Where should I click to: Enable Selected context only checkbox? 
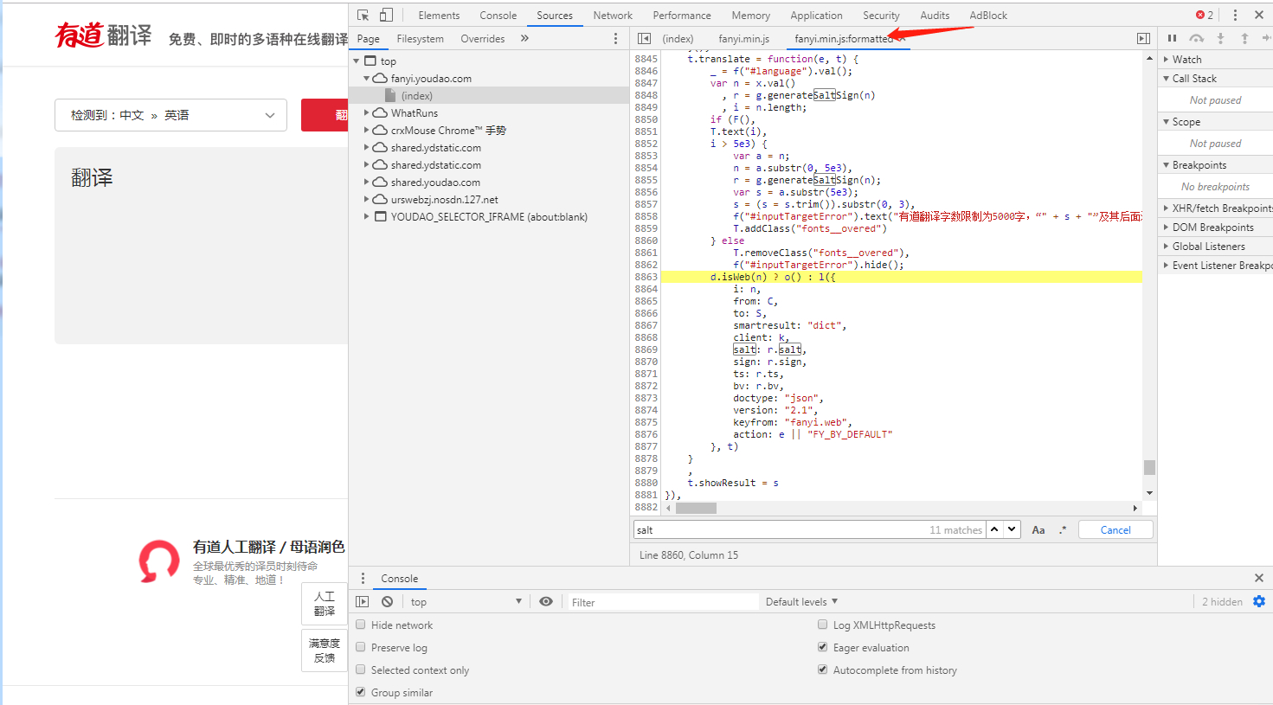coord(361,670)
